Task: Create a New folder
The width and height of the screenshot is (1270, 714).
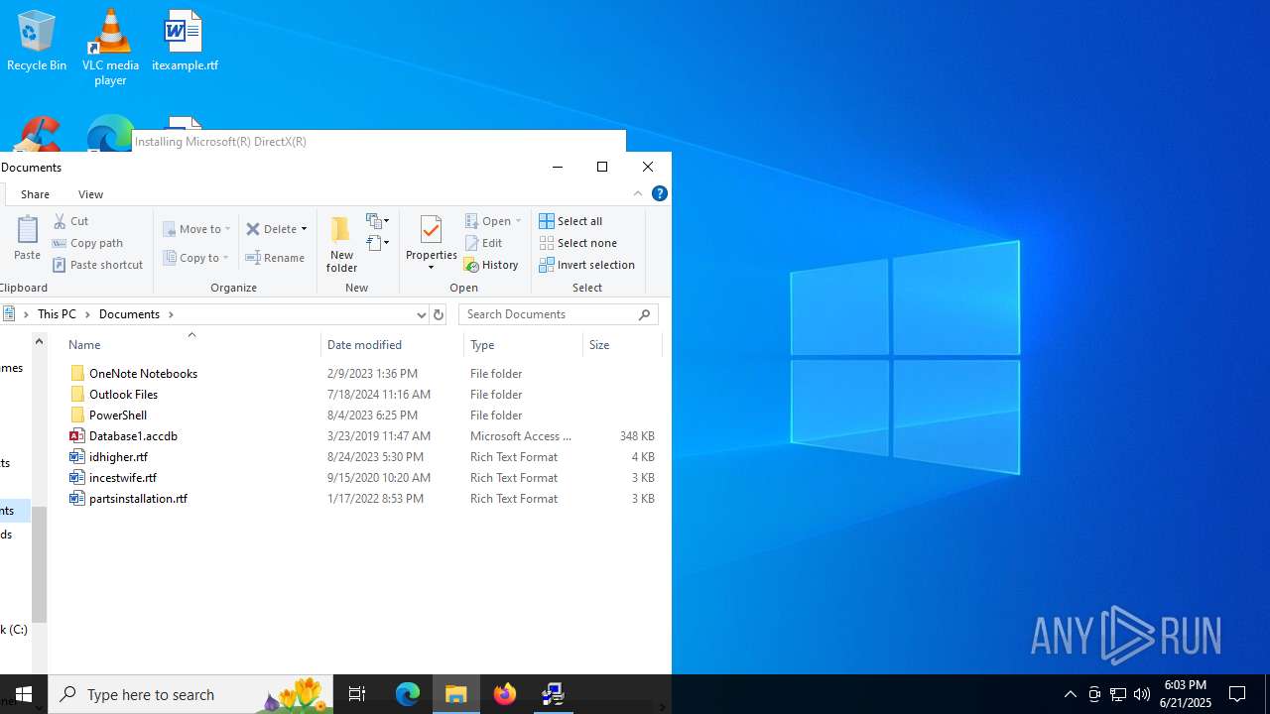Action: (x=341, y=244)
